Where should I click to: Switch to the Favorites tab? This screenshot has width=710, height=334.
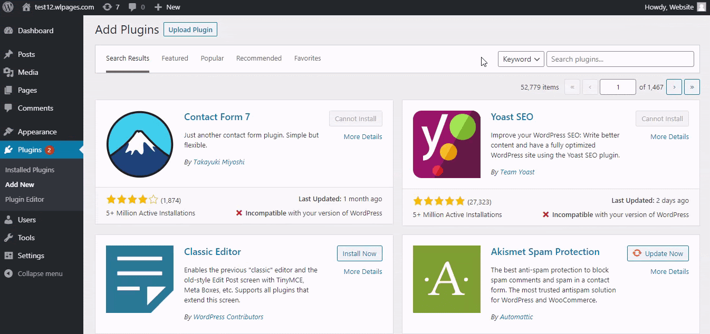pyautogui.click(x=308, y=58)
